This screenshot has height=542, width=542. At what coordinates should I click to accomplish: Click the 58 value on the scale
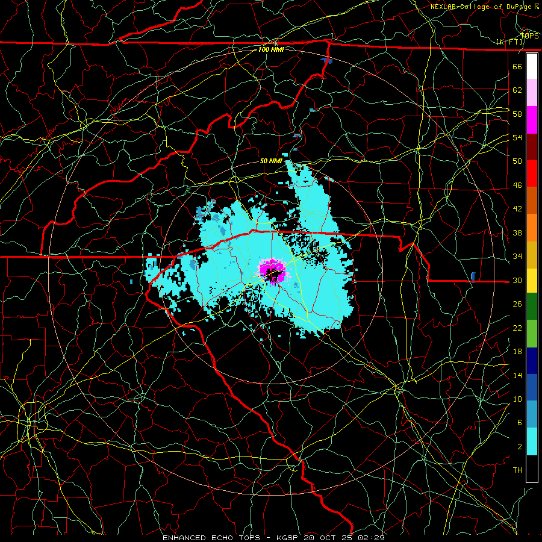coord(517,114)
